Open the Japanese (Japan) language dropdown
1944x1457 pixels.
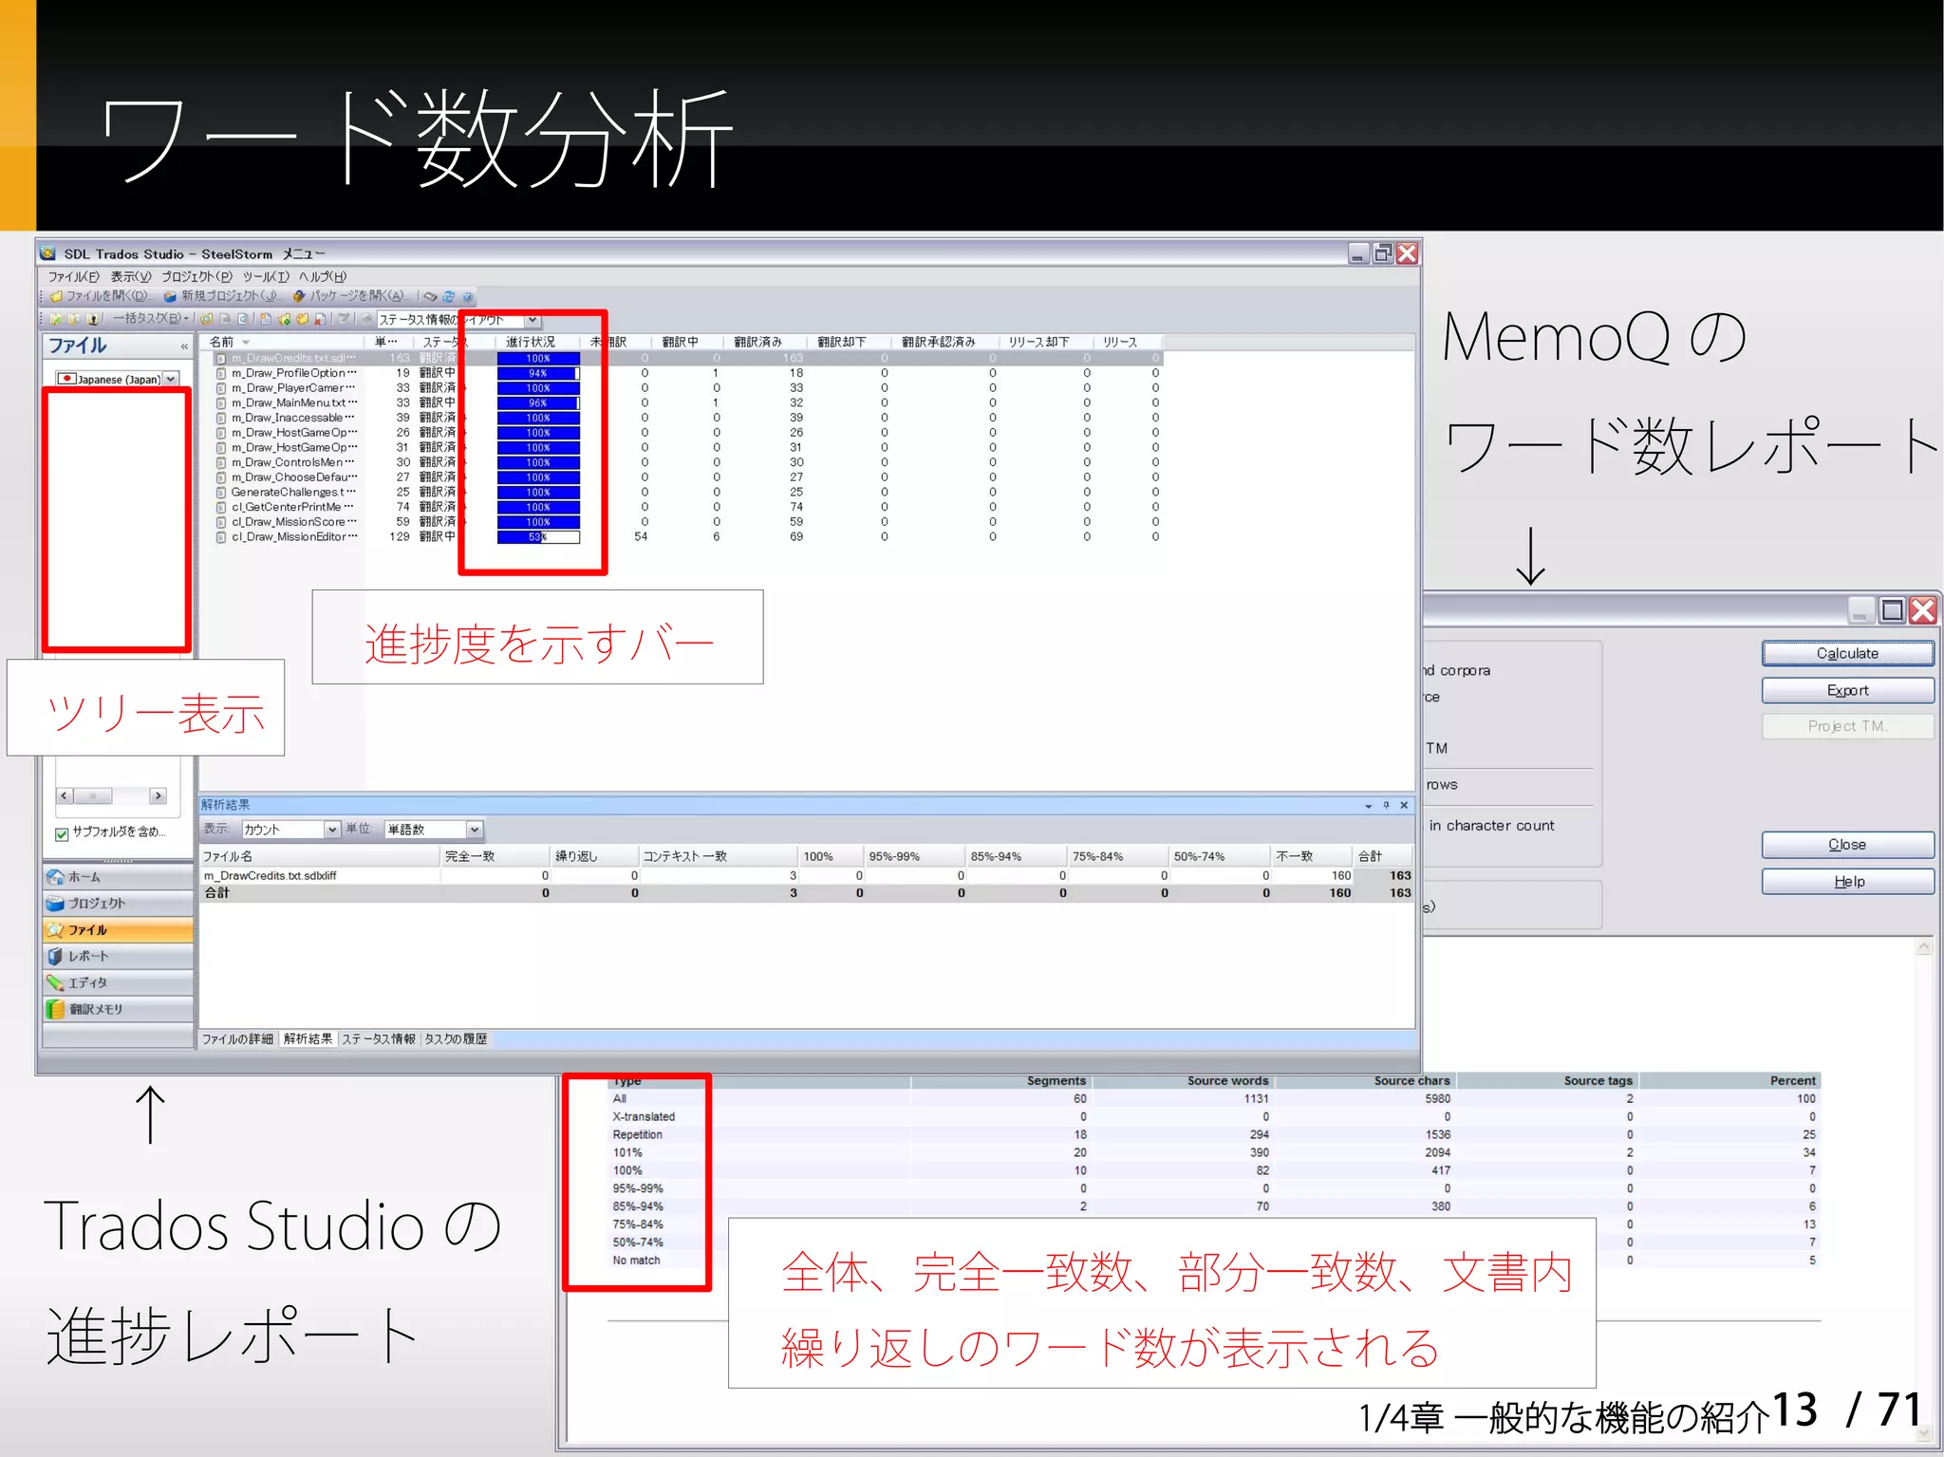click(x=170, y=379)
